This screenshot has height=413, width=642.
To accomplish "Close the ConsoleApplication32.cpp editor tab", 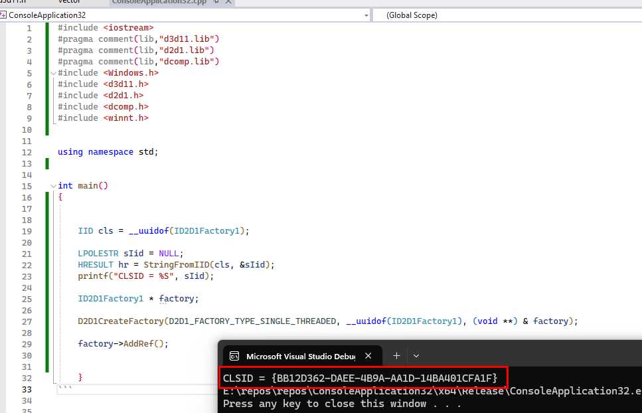I will 228,2.
